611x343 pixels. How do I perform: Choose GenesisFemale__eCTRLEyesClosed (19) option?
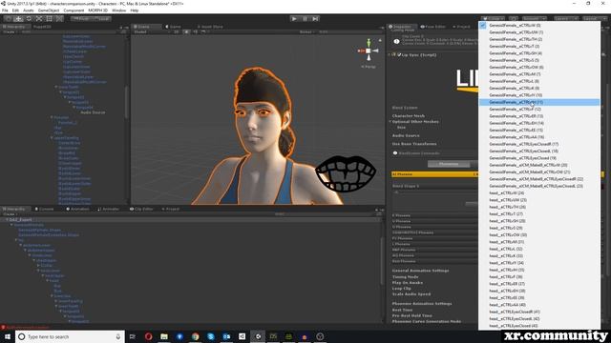pos(539,158)
